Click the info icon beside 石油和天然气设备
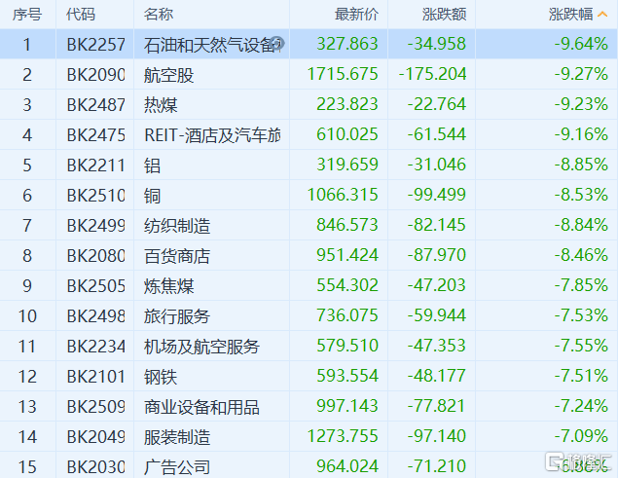This screenshot has height=478, width=618. click(x=277, y=44)
